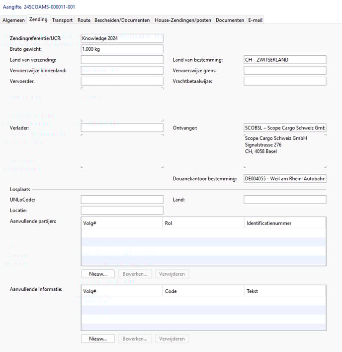Click the 'CH, 4058 Basel' address line
Viewport: 342px width, 352px height.
click(x=261, y=151)
